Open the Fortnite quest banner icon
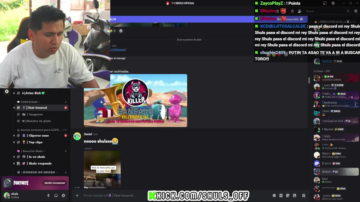This screenshot has width=360, height=202. 8,183
